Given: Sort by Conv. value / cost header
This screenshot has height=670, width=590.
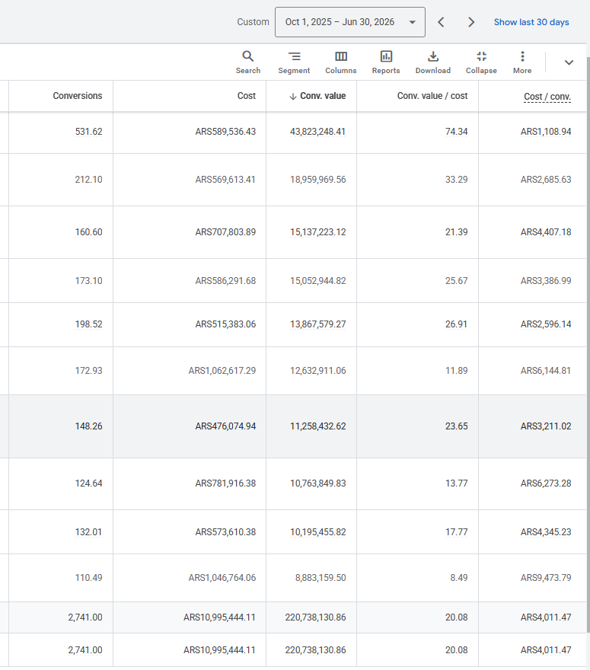Looking at the screenshot, I should (432, 96).
